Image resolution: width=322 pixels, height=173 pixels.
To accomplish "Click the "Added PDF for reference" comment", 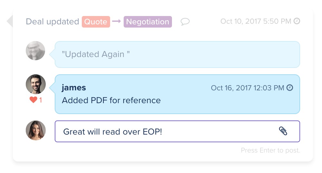I will 111,100.
